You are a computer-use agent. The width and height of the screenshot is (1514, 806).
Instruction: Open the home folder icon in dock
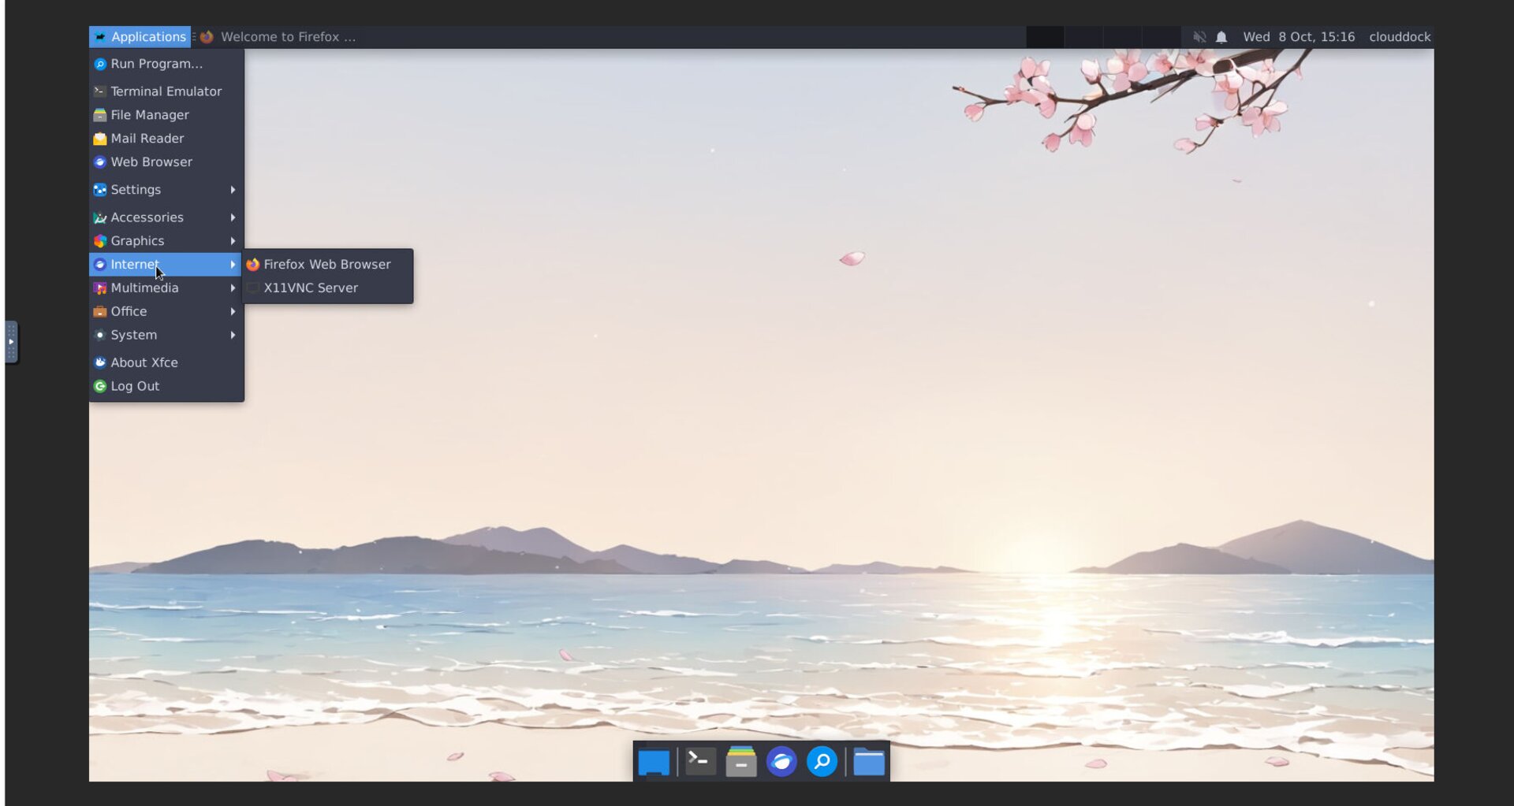tap(868, 762)
